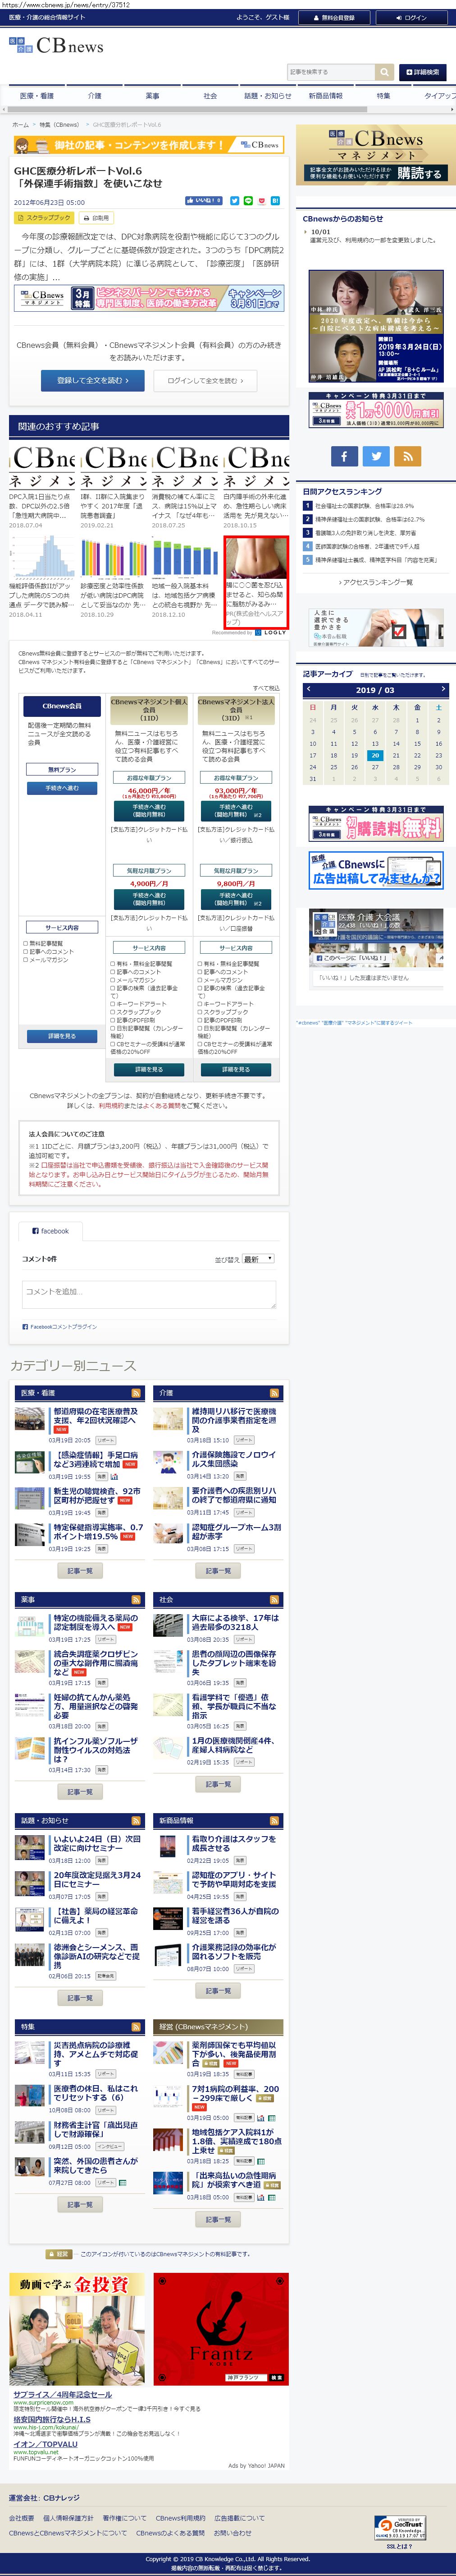Screen dimensions: 456x2576
Task: Click 登録して全文を読む button
Action: 93,380
